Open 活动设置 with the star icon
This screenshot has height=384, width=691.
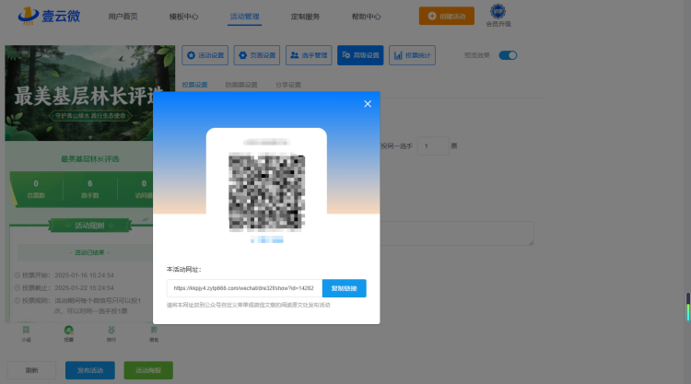205,55
